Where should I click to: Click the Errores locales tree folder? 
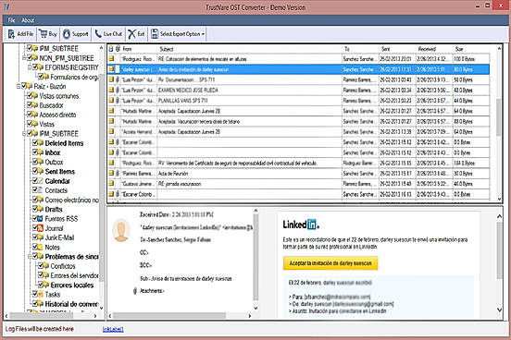(x=71, y=285)
